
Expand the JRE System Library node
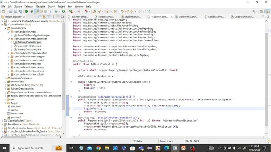[6, 85]
